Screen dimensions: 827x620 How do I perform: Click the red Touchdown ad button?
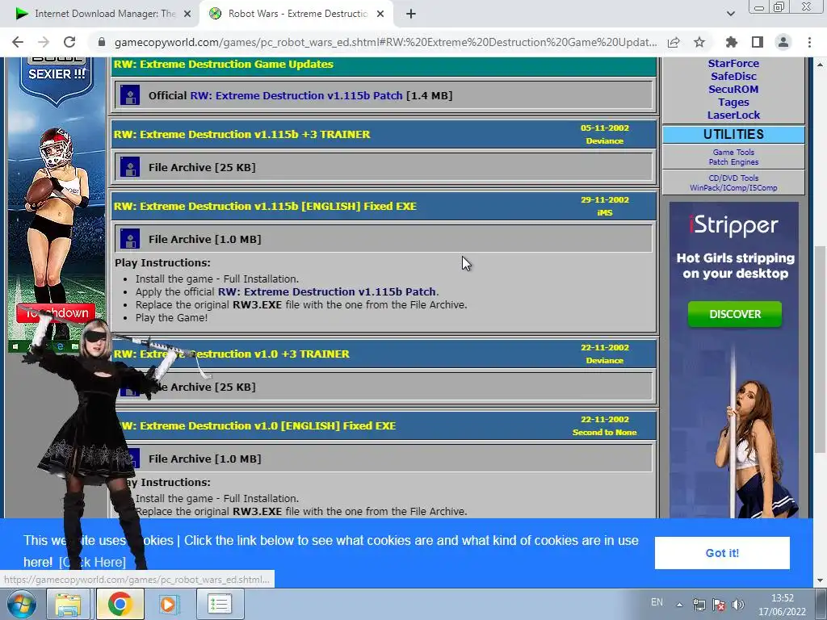[x=56, y=313]
